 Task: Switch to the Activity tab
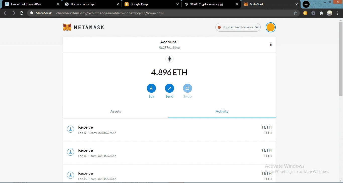point(222,111)
